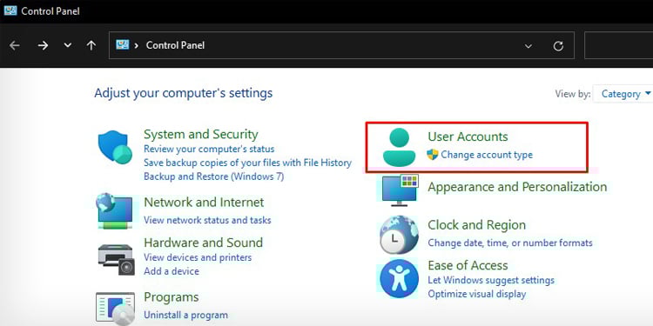
Task: Open Review your computer's status
Action: 209,149
